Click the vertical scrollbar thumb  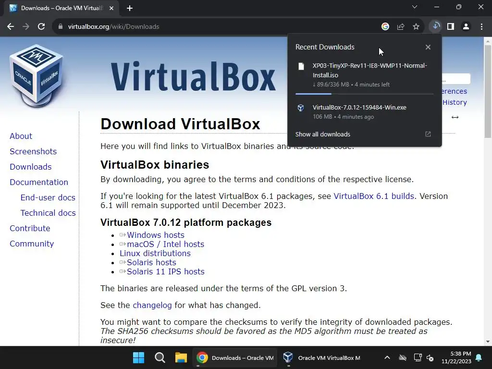(488, 91)
